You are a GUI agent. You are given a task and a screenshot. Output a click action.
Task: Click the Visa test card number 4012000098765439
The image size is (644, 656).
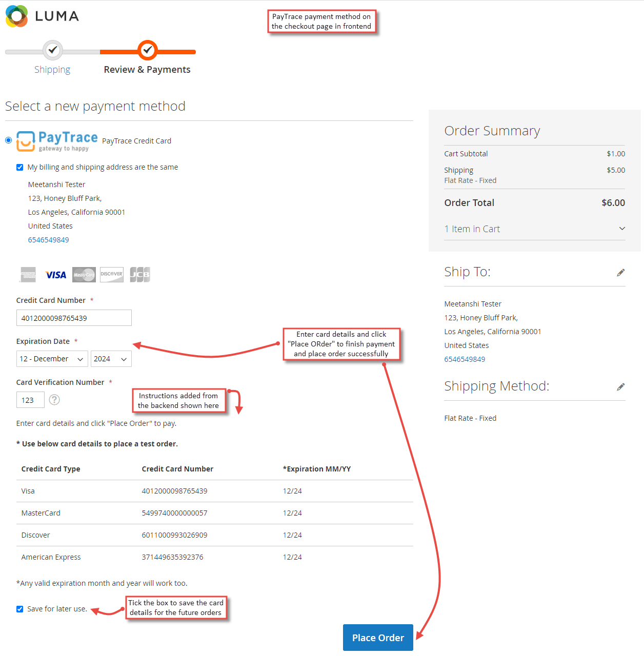175,491
